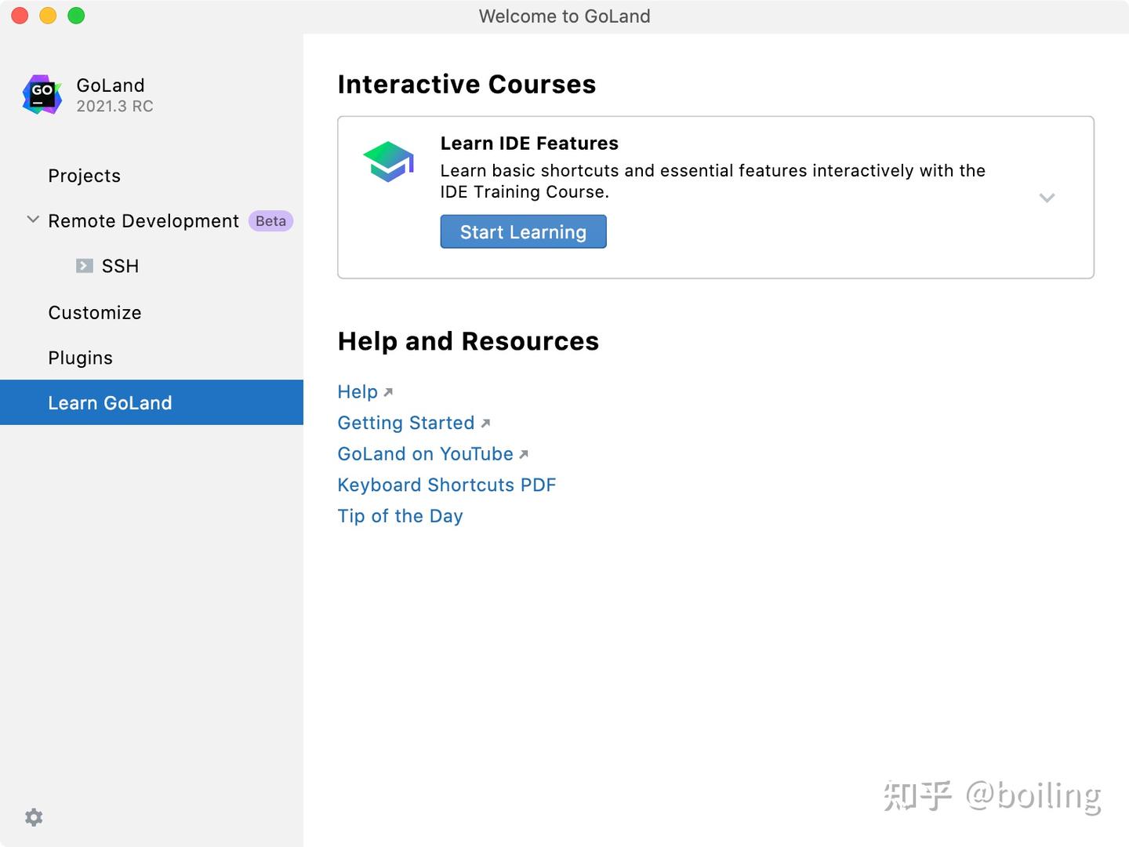Open settings gear icon at bottom left
1129x847 pixels.
[34, 817]
